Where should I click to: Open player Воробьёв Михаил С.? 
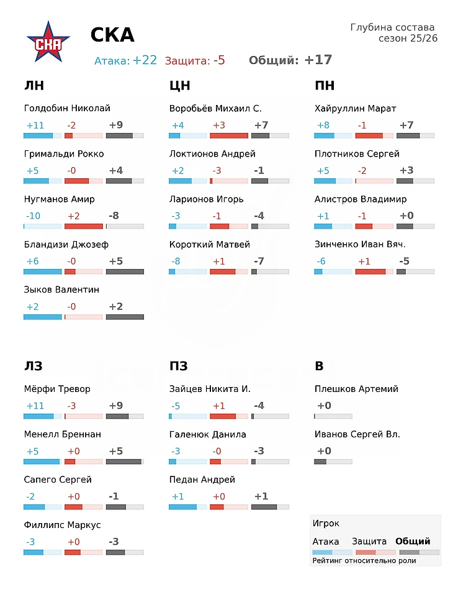coord(215,108)
